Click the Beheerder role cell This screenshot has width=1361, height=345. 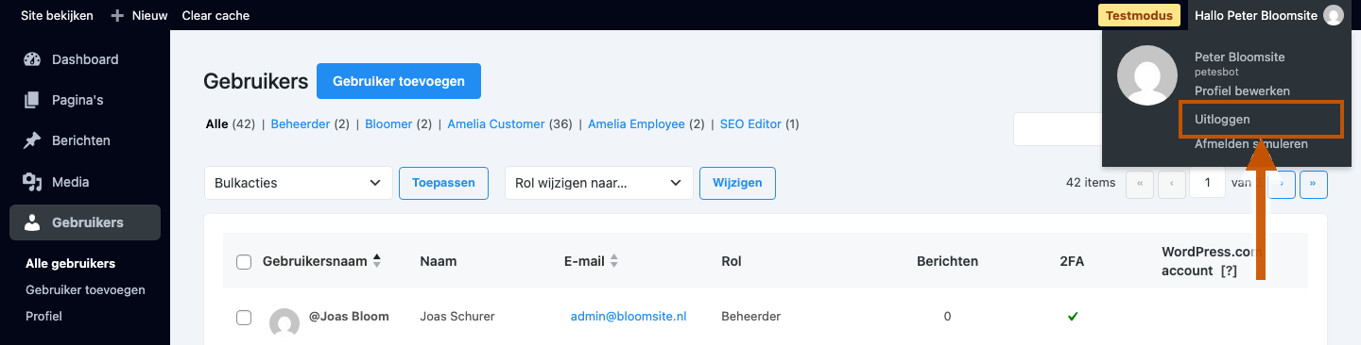751,317
